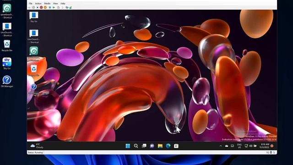Revert the VM with undo icon
The width and height of the screenshot is (293, 165).
[x=62, y=7]
